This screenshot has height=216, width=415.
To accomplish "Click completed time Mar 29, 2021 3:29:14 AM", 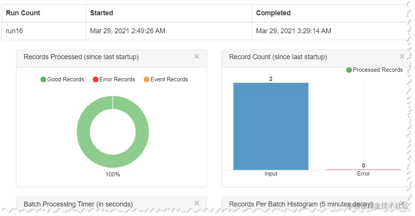I will 293,31.
